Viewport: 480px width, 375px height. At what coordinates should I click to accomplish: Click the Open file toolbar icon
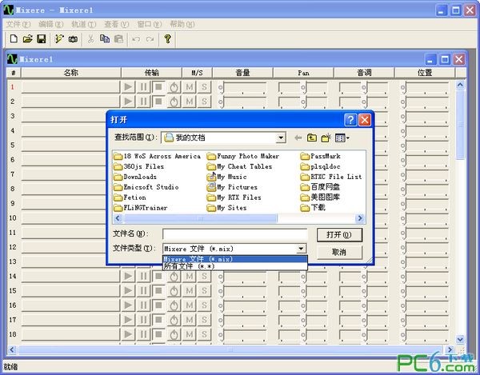click(27, 39)
